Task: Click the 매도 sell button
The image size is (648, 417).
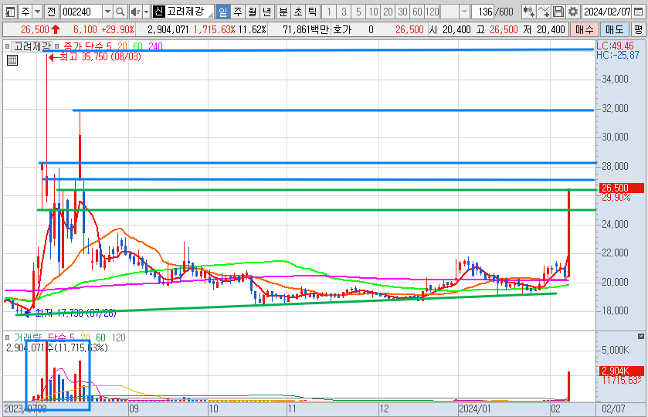Action: click(615, 30)
